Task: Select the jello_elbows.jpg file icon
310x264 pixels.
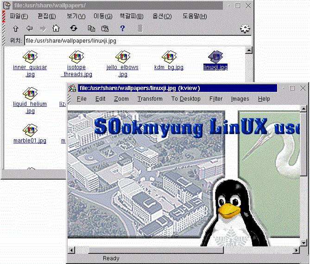Action: tap(123, 57)
